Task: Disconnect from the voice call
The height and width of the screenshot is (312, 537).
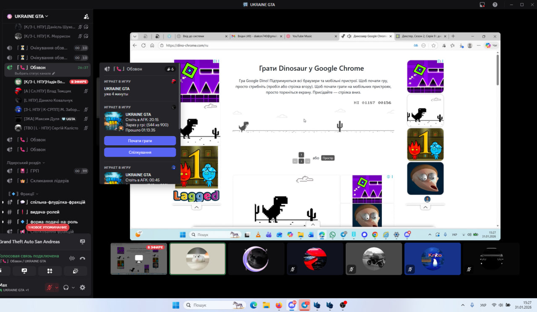Action: (x=82, y=258)
